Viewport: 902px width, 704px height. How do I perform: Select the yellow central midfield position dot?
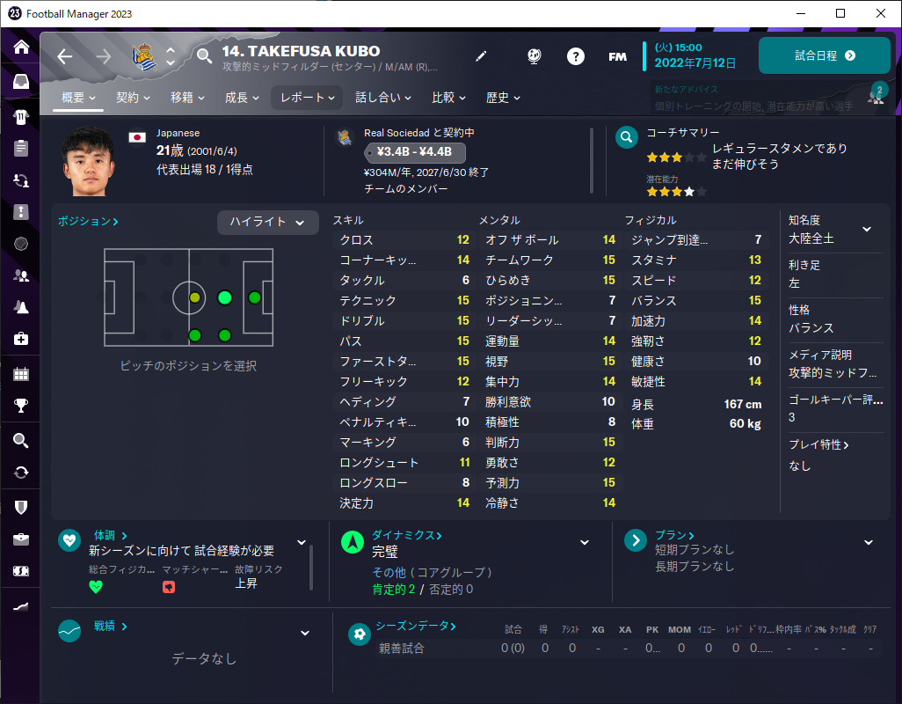point(195,297)
